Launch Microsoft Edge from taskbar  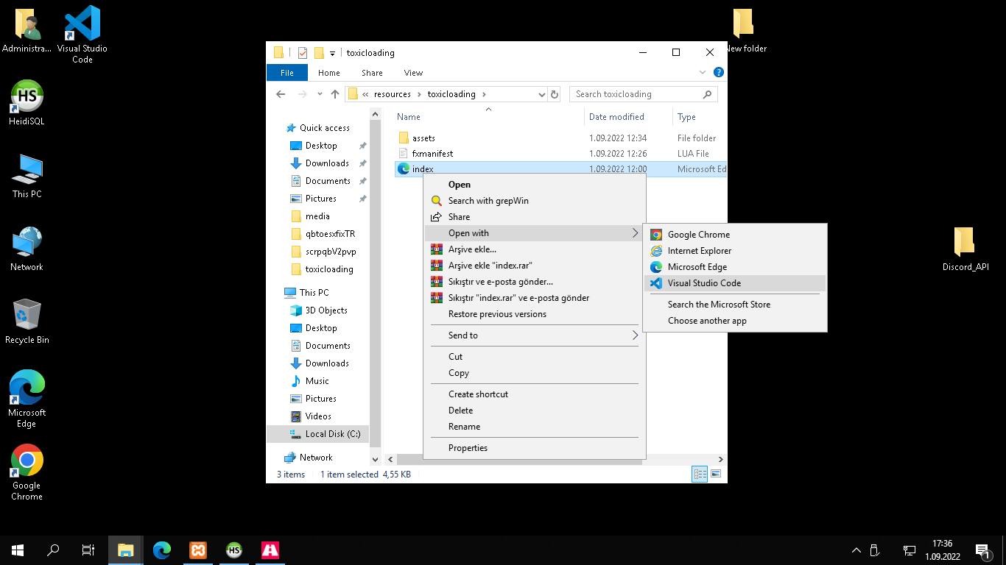click(162, 550)
